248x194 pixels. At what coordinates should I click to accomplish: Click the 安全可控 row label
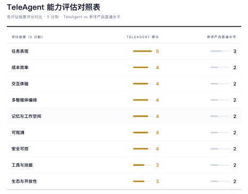(x=20, y=149)
